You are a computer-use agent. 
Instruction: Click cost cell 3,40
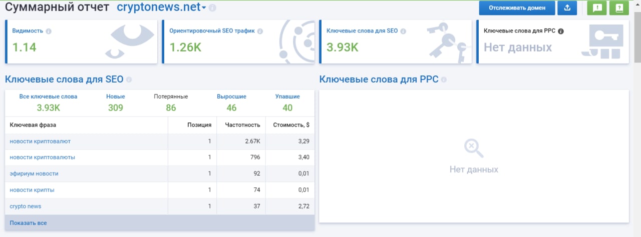[303, 157]
